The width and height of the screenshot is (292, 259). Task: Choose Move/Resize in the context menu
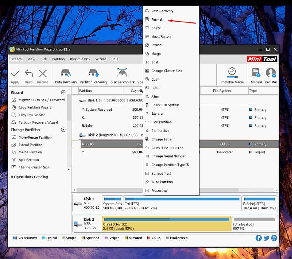[x=171, y=36]
